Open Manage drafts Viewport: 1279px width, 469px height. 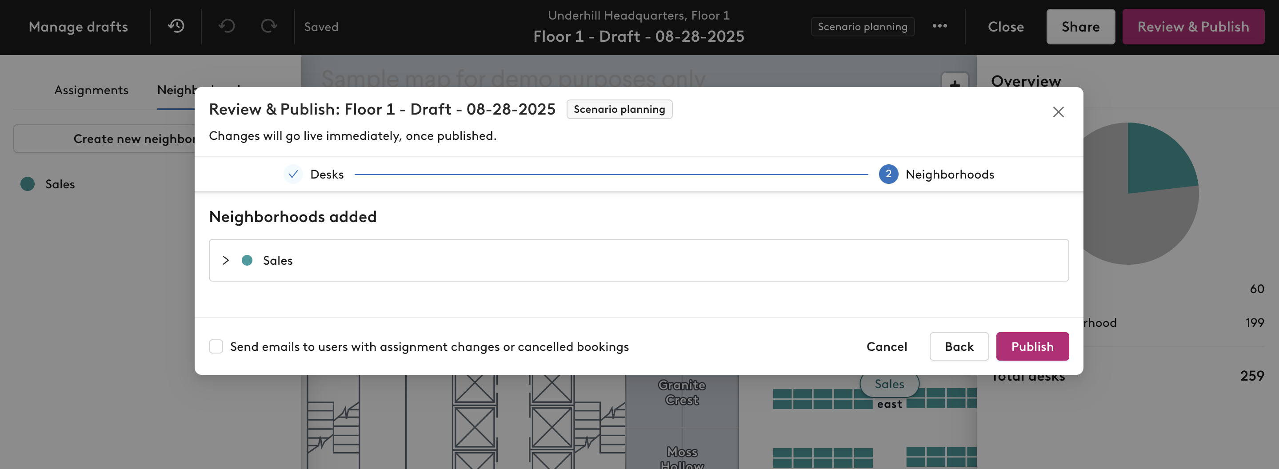(x=79, y=26)
